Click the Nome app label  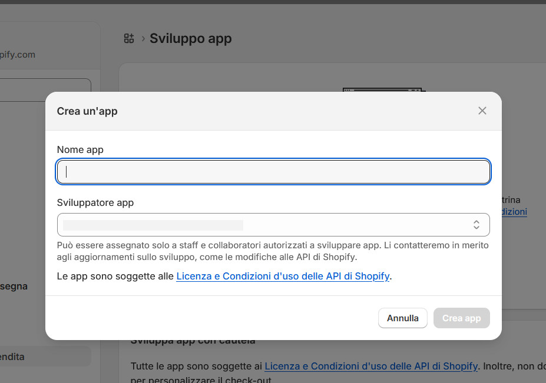click(x=80, y=149)
